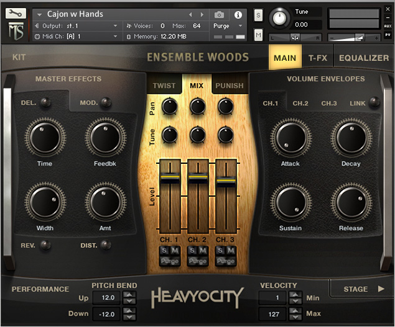The image size is (395, 327).
Task: Increase Velocity Min with up arrow
Action: (295, 295)
